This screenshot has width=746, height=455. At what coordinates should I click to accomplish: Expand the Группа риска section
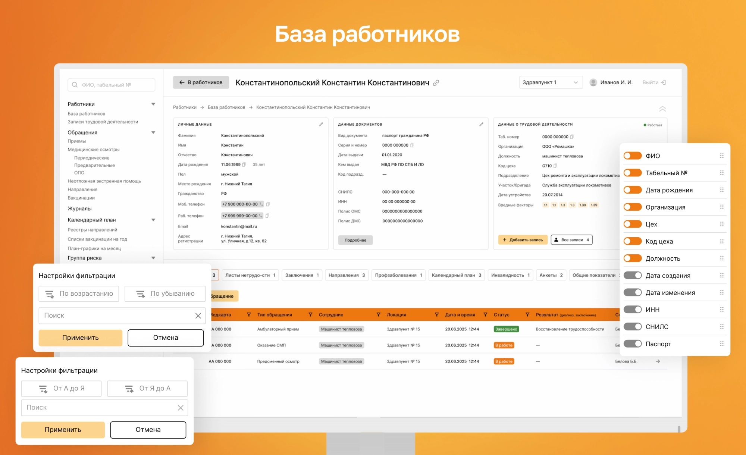153,258
